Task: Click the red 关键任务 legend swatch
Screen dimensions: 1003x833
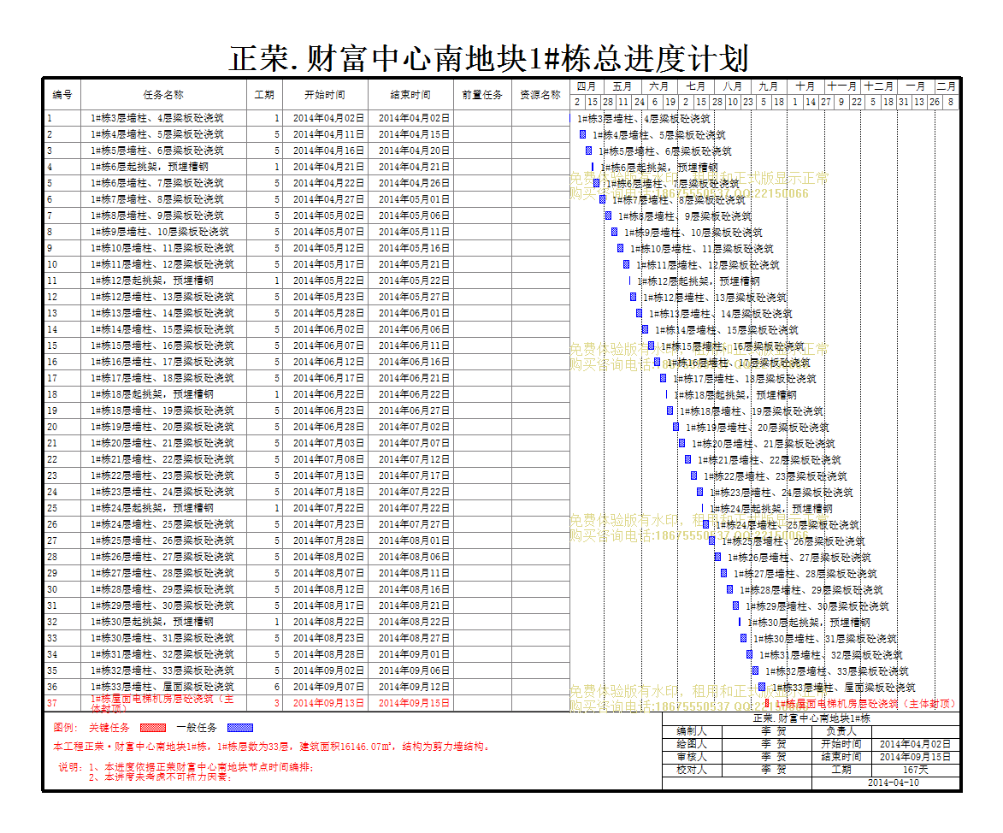Action: point(153,728)
